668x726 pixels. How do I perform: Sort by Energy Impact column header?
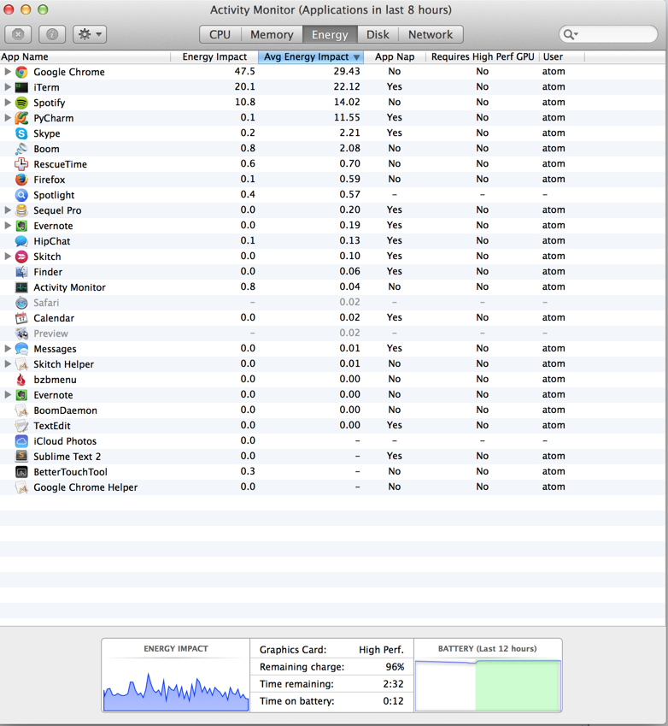[x=214, y=56]
